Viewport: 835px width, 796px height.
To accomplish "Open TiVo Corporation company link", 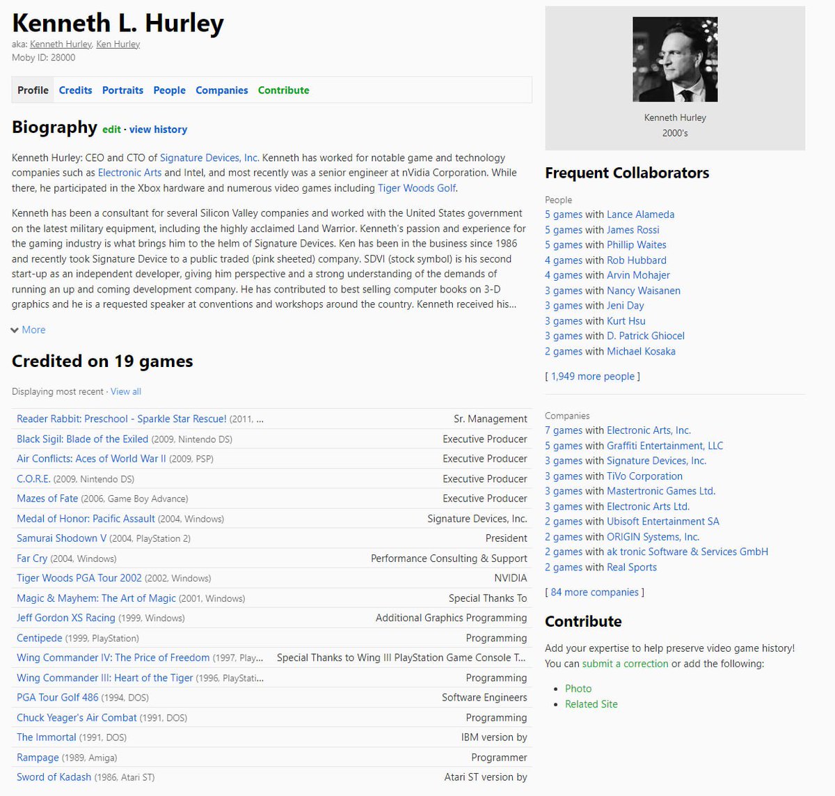I will [644, 476].
